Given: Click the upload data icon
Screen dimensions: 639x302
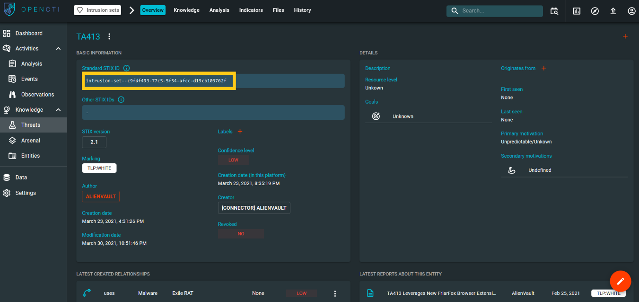Looking at the screenshot, I should tap(613, 11).
